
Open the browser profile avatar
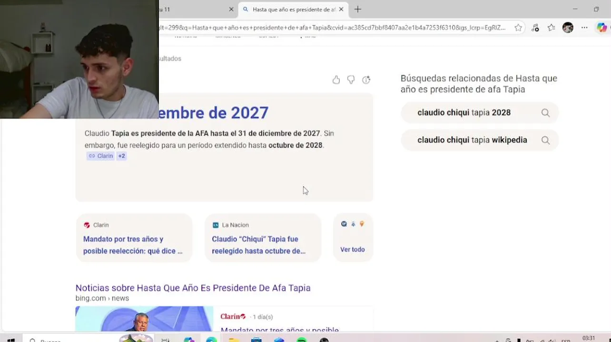[x=568, y=28]
